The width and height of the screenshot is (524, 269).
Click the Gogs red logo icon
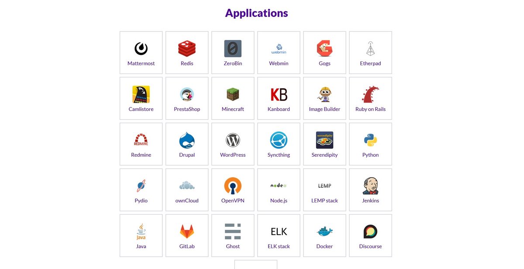point(324,49)
